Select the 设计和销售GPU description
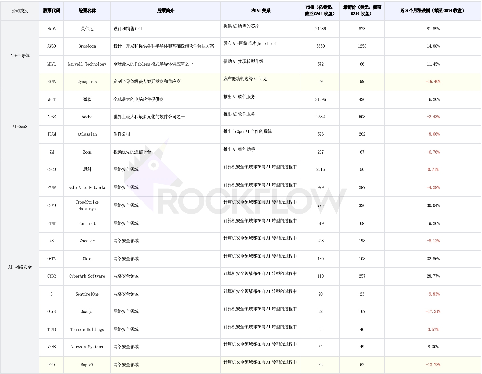This screenshot has width=482, height=374. [x=127, y=29]
